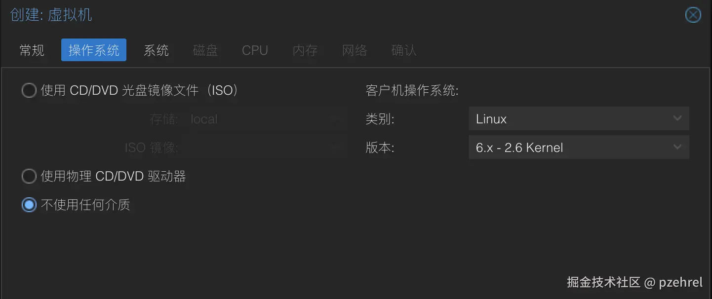This screenshot has width=712, height=299.
Task: Click the chevron on the 类别 selector
Action: coord(677,118)
